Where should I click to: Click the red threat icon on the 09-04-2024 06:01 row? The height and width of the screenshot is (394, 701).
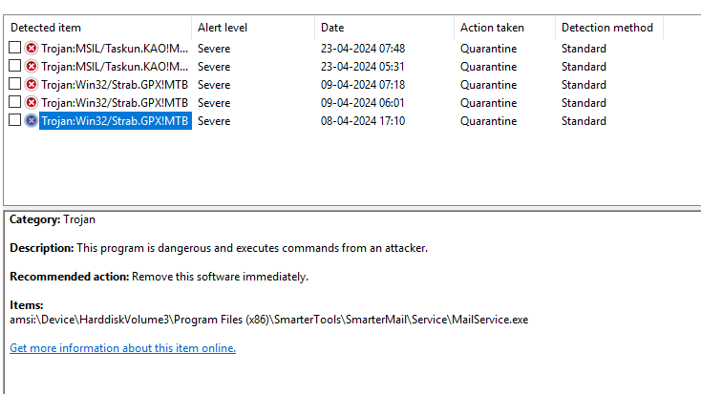pos(32,103)
